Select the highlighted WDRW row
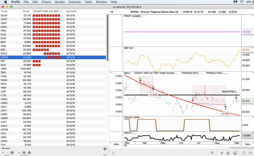The width and height of the screenshot is (254, 156). click(53, 57)
